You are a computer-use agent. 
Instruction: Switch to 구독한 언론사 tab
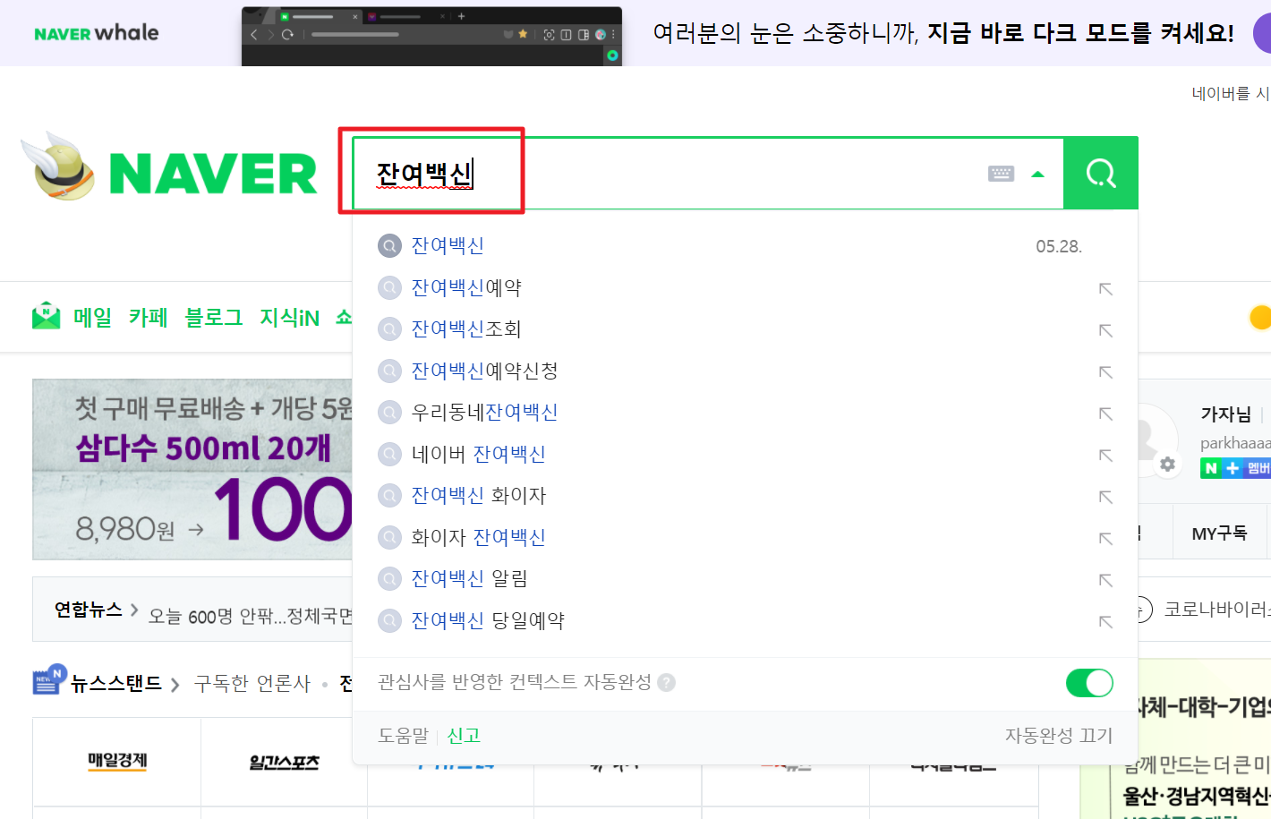252,684
